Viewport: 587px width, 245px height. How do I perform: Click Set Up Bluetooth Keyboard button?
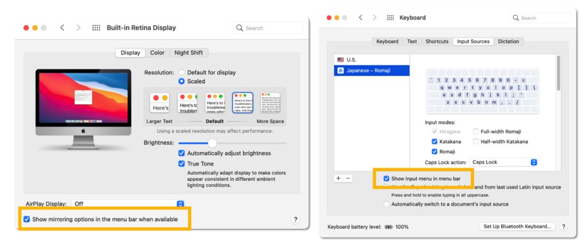(x=517, y=227)
